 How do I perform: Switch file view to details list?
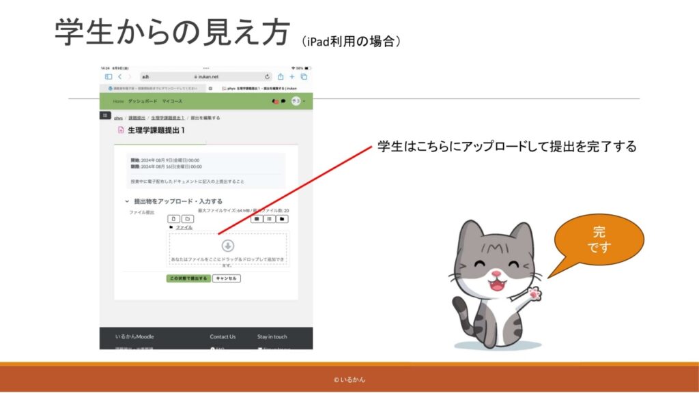point(270,219)
